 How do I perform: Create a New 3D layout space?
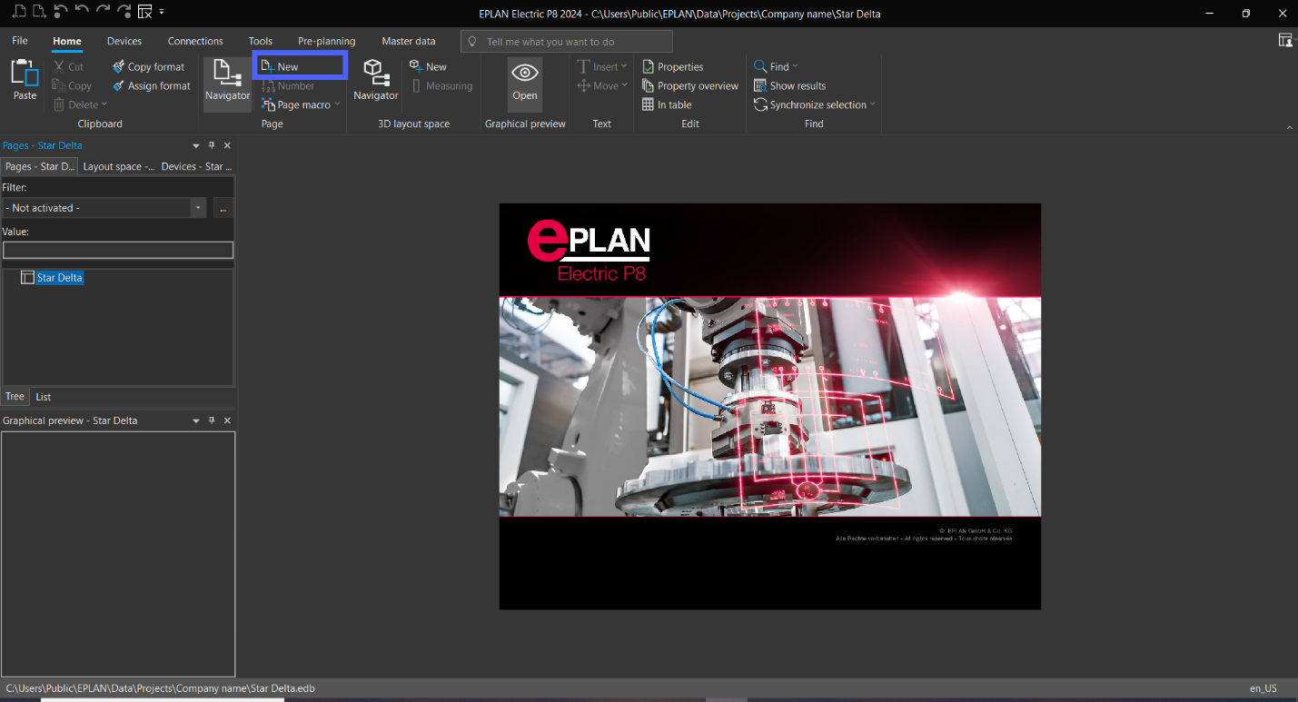coord(428,66)
